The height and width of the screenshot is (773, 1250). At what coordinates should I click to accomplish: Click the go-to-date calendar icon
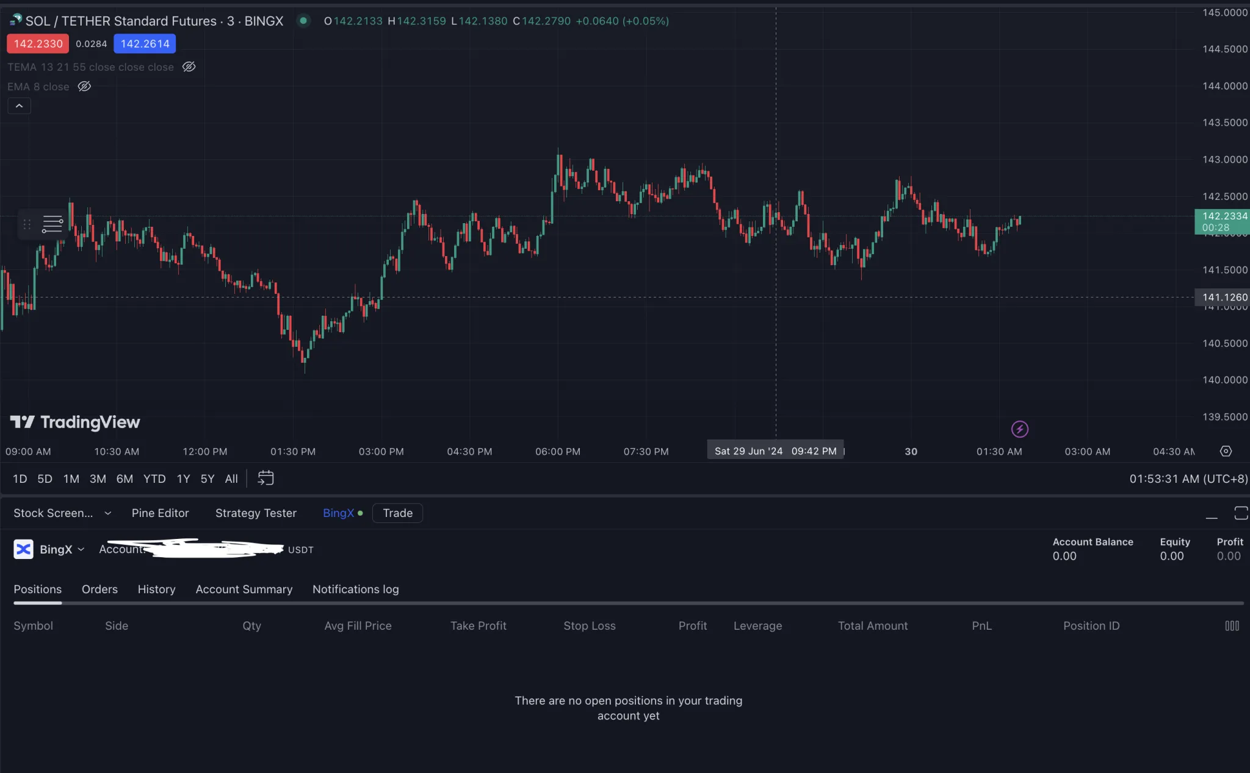point(266,479)
